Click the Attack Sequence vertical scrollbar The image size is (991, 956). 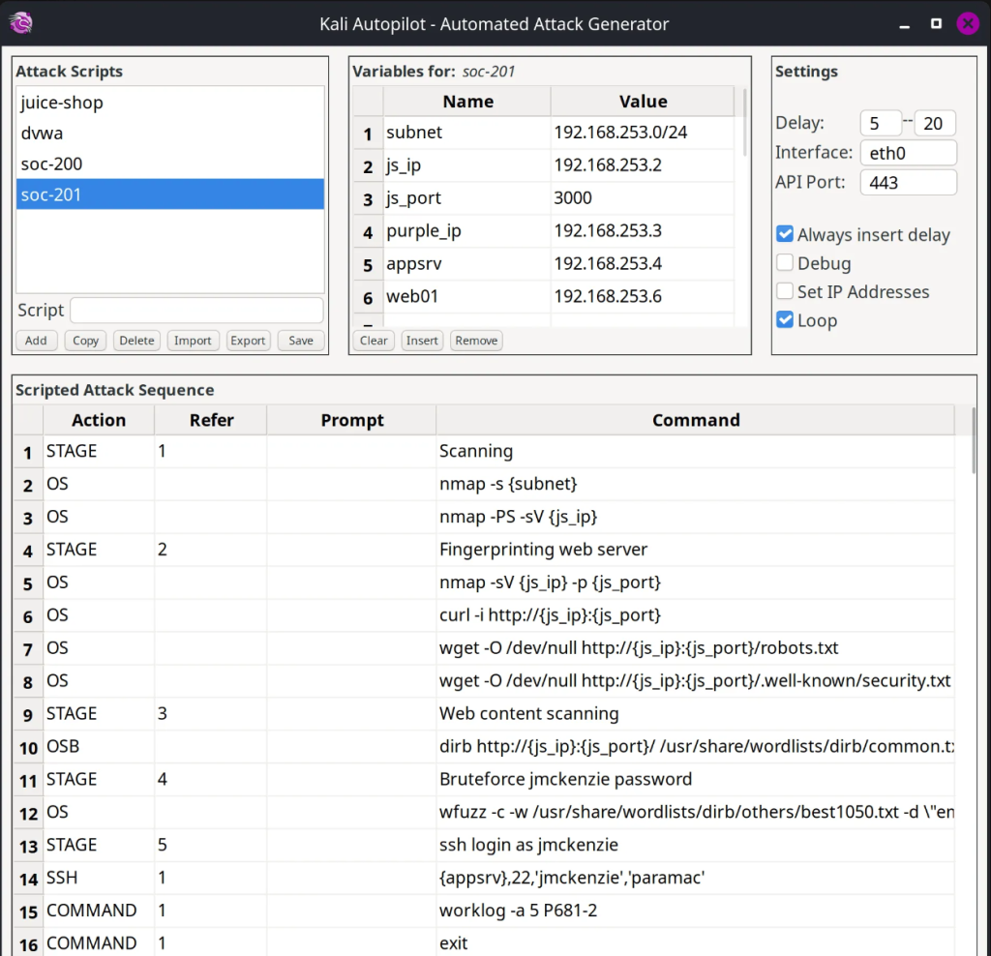pyautogui.click(x=973, y=440)
